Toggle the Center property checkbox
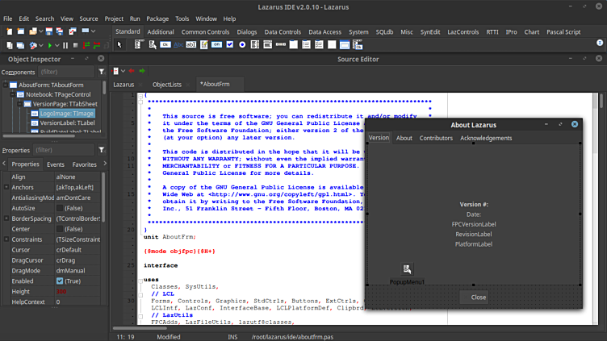The width and height of the screenshot is (607, 341). pyautogui.click(x=60, y=228)
